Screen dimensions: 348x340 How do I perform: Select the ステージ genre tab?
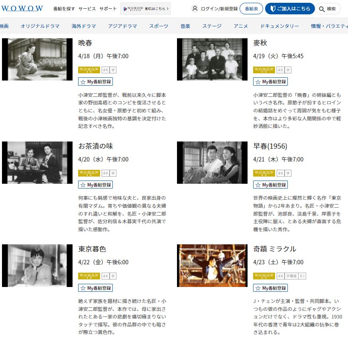pyautogui.click(x=212, y=26)
